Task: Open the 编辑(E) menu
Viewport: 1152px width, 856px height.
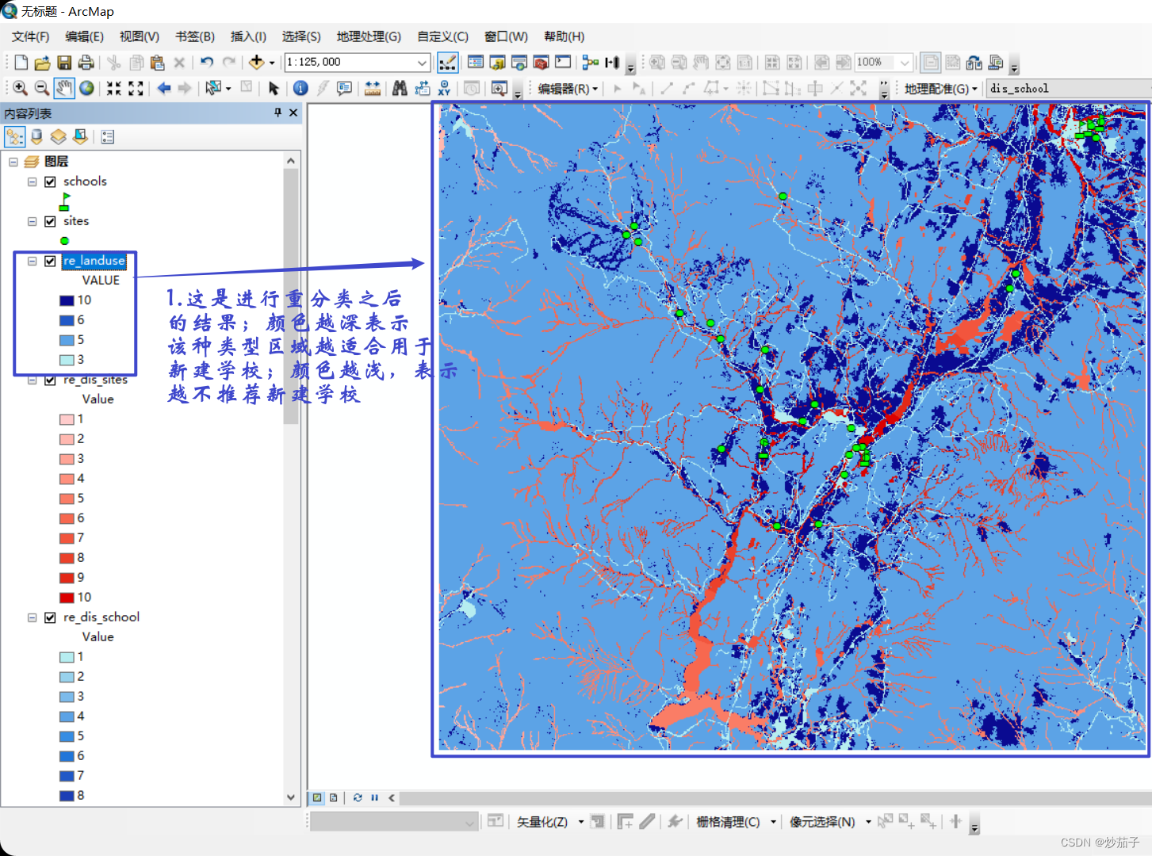Action: [84, 36]
